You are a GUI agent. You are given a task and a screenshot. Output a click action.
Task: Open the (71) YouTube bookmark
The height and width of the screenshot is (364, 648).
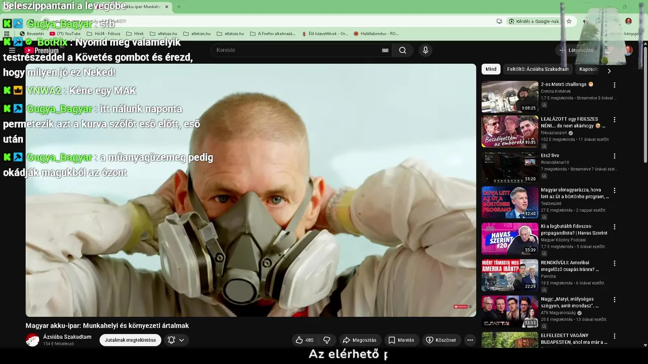pos(65,34)
